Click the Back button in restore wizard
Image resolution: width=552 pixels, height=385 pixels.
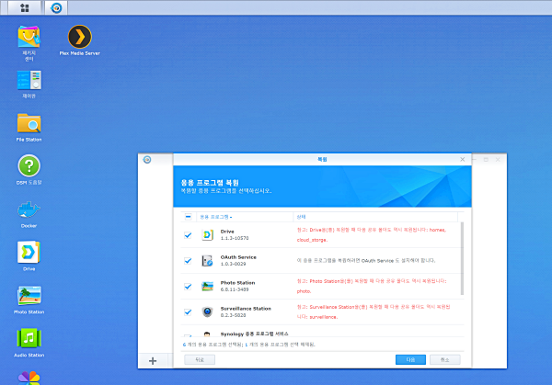pyautogui.click(x=200, y=359)
